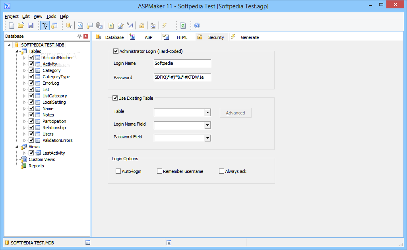This screenshot has width=407, height=250.
Task: Select the Participation table in tree
Action: pos(54,121)
